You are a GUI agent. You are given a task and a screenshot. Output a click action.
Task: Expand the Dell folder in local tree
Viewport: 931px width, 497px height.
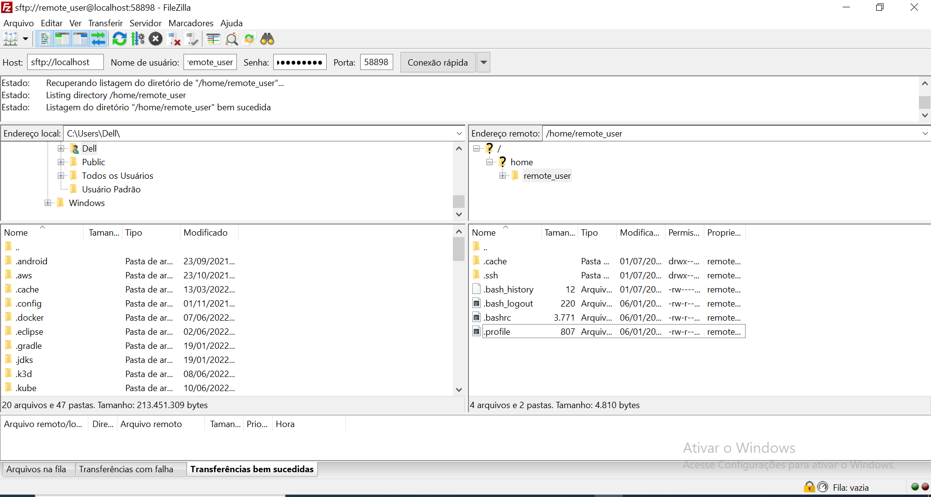click(61, 148)
